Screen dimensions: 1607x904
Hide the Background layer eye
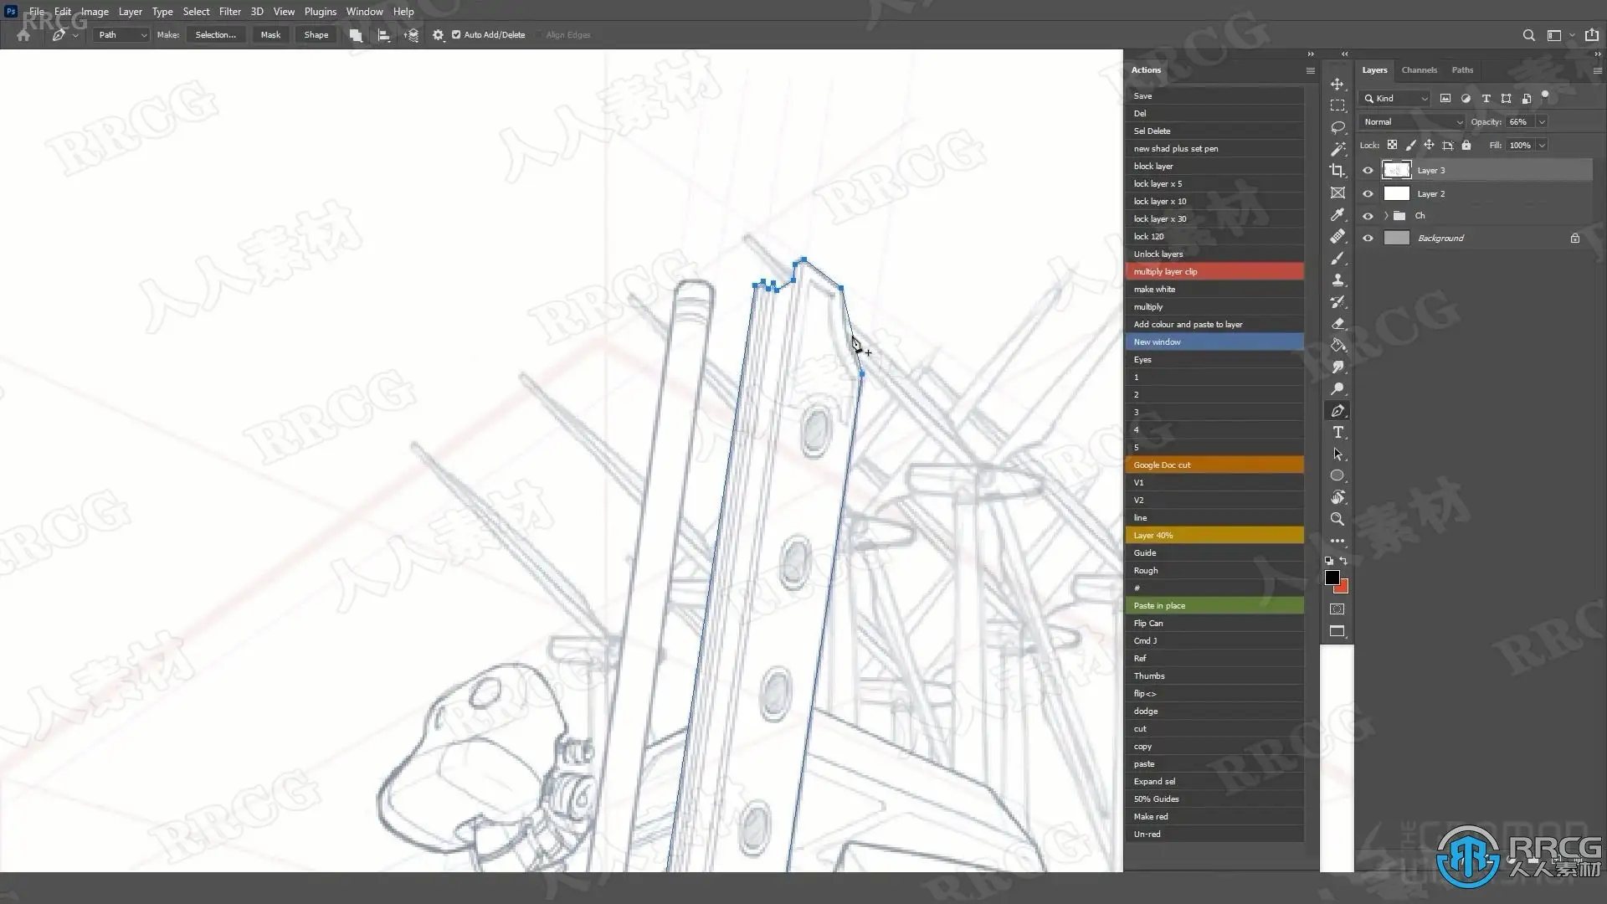click(x=1368, y=238)
